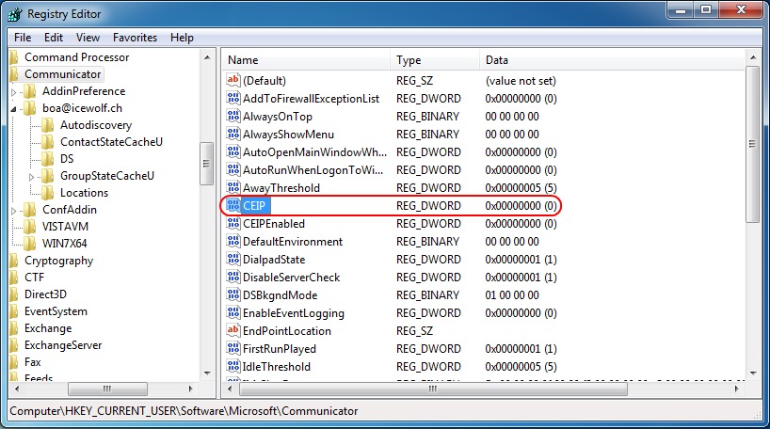
Task: Open the Edit menu
Action: pyautogui.click(x=54, y=38)
